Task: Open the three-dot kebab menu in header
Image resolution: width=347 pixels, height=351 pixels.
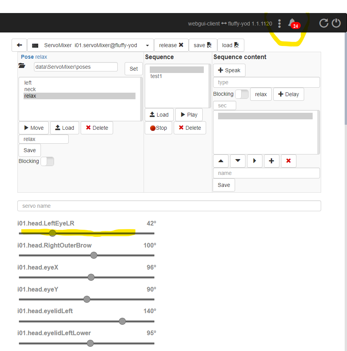Action: tap(279, 24)
